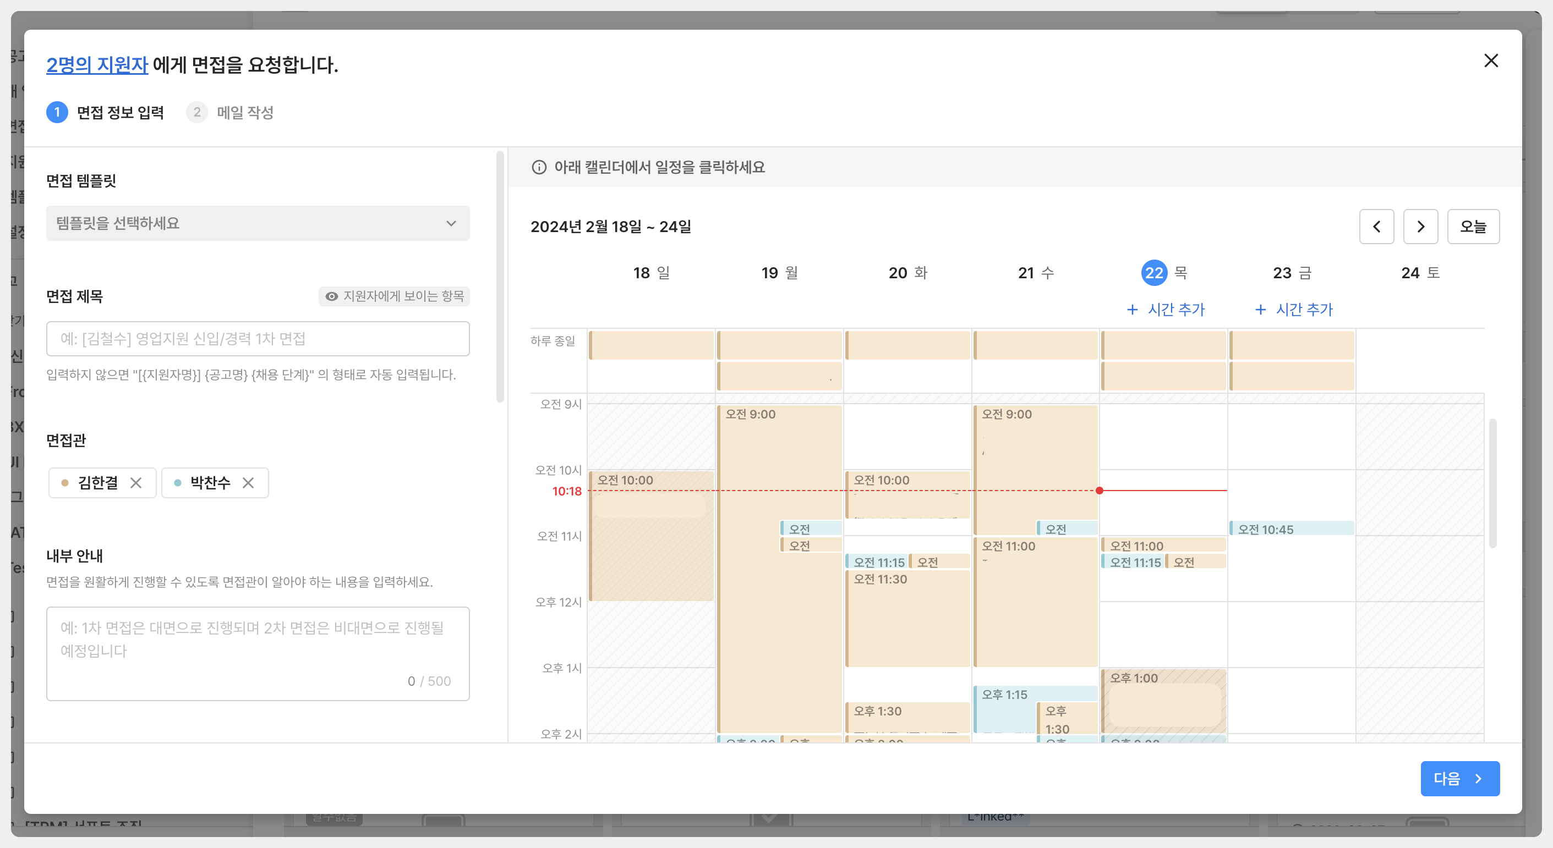Open the 2명의 지원자 link
The image size is (1553, 848).
97,65
